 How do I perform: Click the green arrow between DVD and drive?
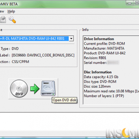(35, 89)
